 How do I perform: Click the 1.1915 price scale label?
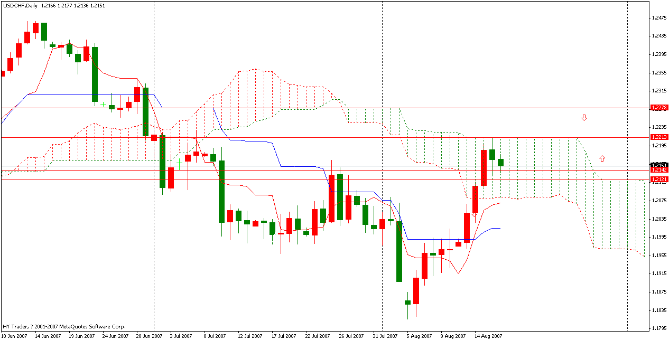coord(659,273)
